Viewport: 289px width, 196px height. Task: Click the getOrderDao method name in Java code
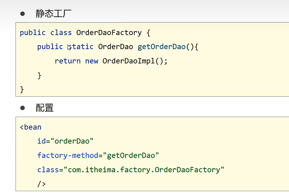pos(162,47)
